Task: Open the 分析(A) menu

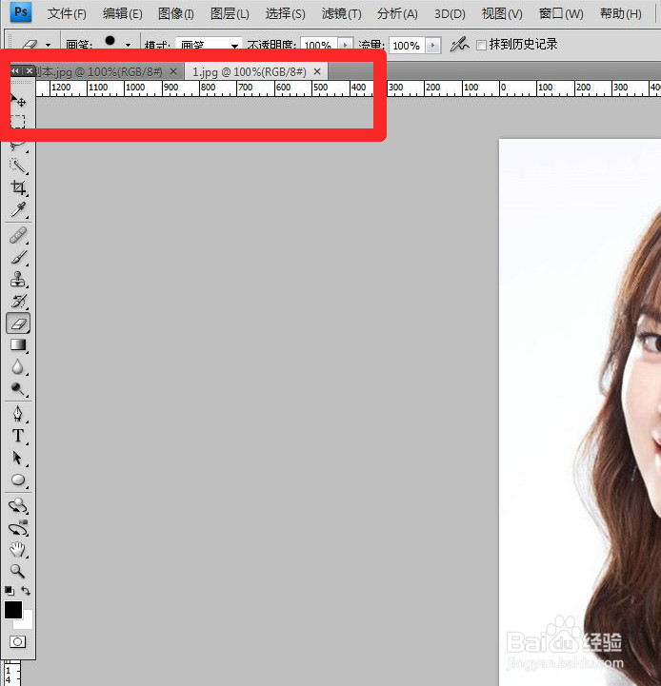Action: click(397, 13)
